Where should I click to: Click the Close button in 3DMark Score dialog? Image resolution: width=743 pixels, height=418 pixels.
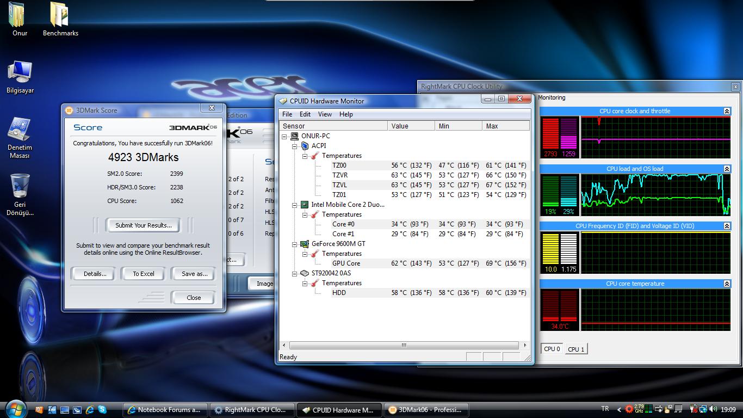(x=194, y=298)
